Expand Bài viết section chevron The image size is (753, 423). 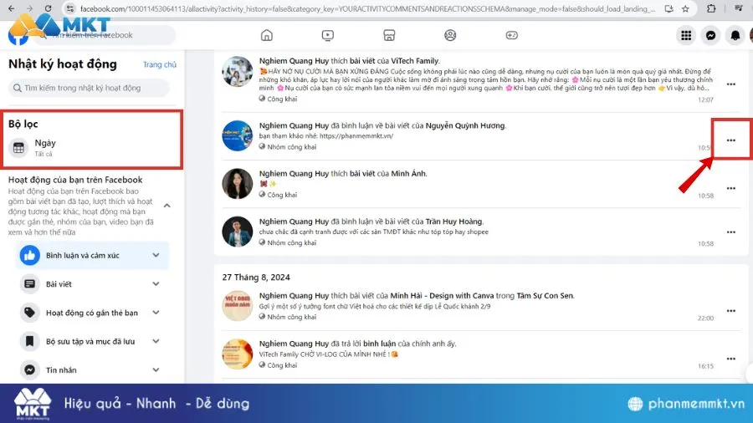156,284
